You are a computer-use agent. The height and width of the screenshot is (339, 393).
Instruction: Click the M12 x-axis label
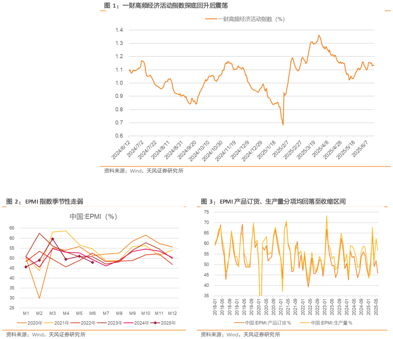point(172,313)
